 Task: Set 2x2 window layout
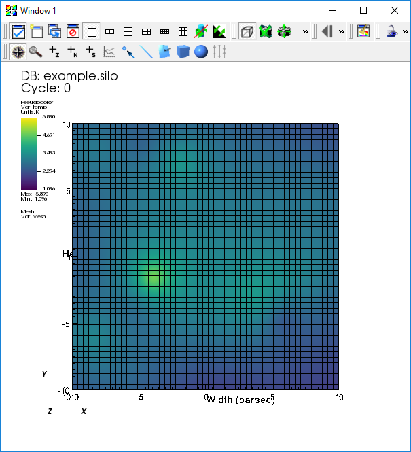pyautogui.click(x=128, y=31)
